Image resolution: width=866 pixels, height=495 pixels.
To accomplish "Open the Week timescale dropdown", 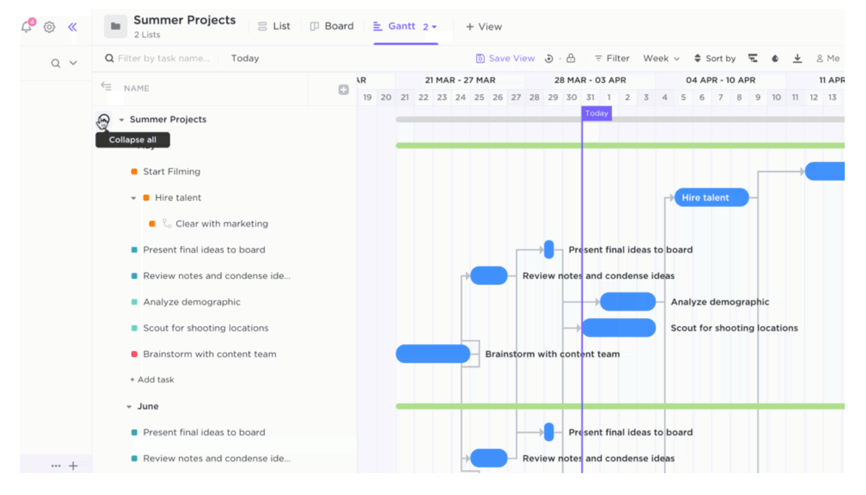I will [661, 59].
